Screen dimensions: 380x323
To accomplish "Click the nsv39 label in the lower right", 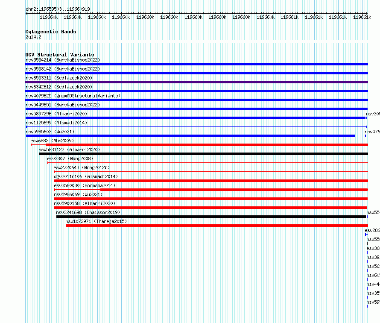I will coord(373,257).
